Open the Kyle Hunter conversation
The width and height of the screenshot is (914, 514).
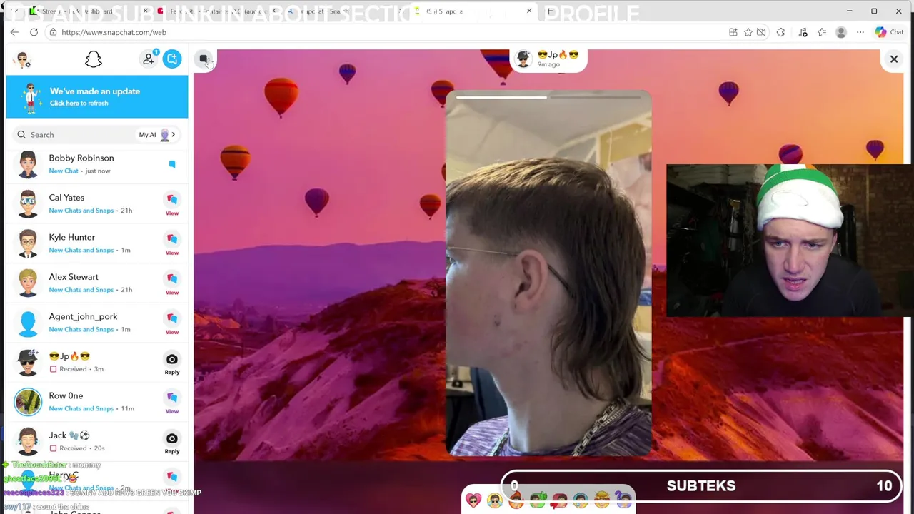pyautogui.click(x=97, y=243)
